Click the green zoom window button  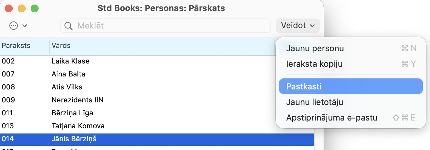[x=35, y=9]
